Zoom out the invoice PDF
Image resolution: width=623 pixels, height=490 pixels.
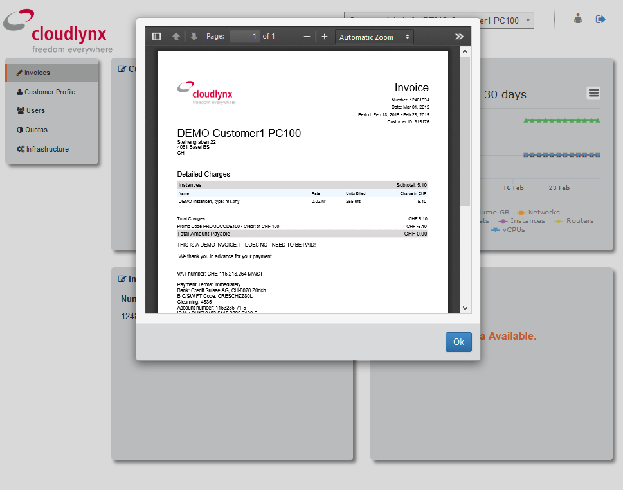coord(307,37)
